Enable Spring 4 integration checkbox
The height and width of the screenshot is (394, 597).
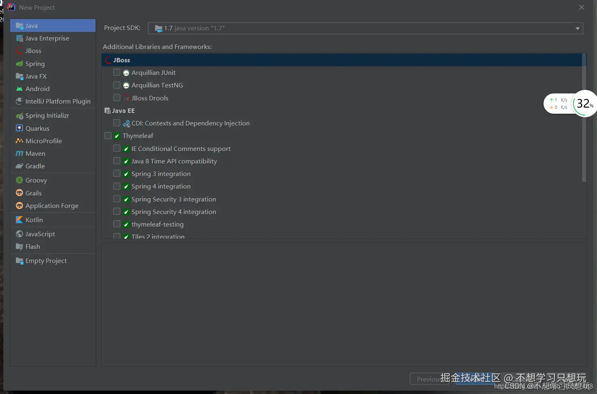(x=117, y=186)
